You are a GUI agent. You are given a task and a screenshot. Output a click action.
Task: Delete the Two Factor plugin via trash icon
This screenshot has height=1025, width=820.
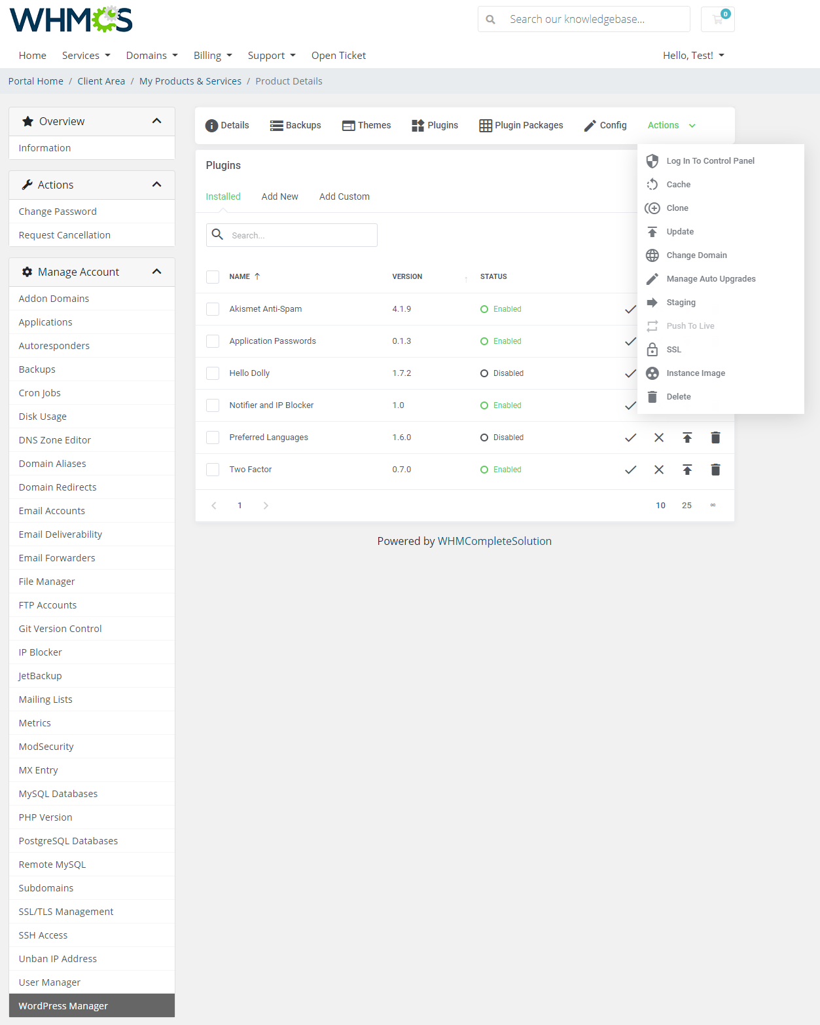715,470
